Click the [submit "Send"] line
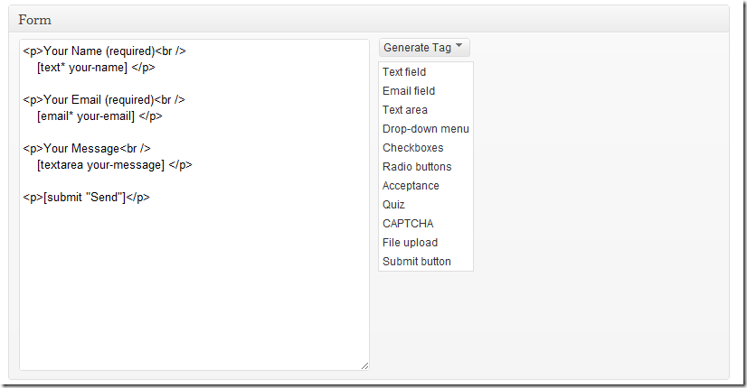747x388 pixels. coord(86,198)
